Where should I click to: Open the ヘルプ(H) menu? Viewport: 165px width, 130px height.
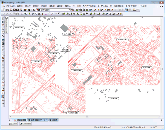point(143,6)
